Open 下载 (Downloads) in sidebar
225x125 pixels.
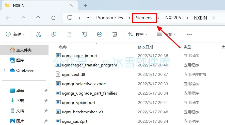(x=20, y=101)
